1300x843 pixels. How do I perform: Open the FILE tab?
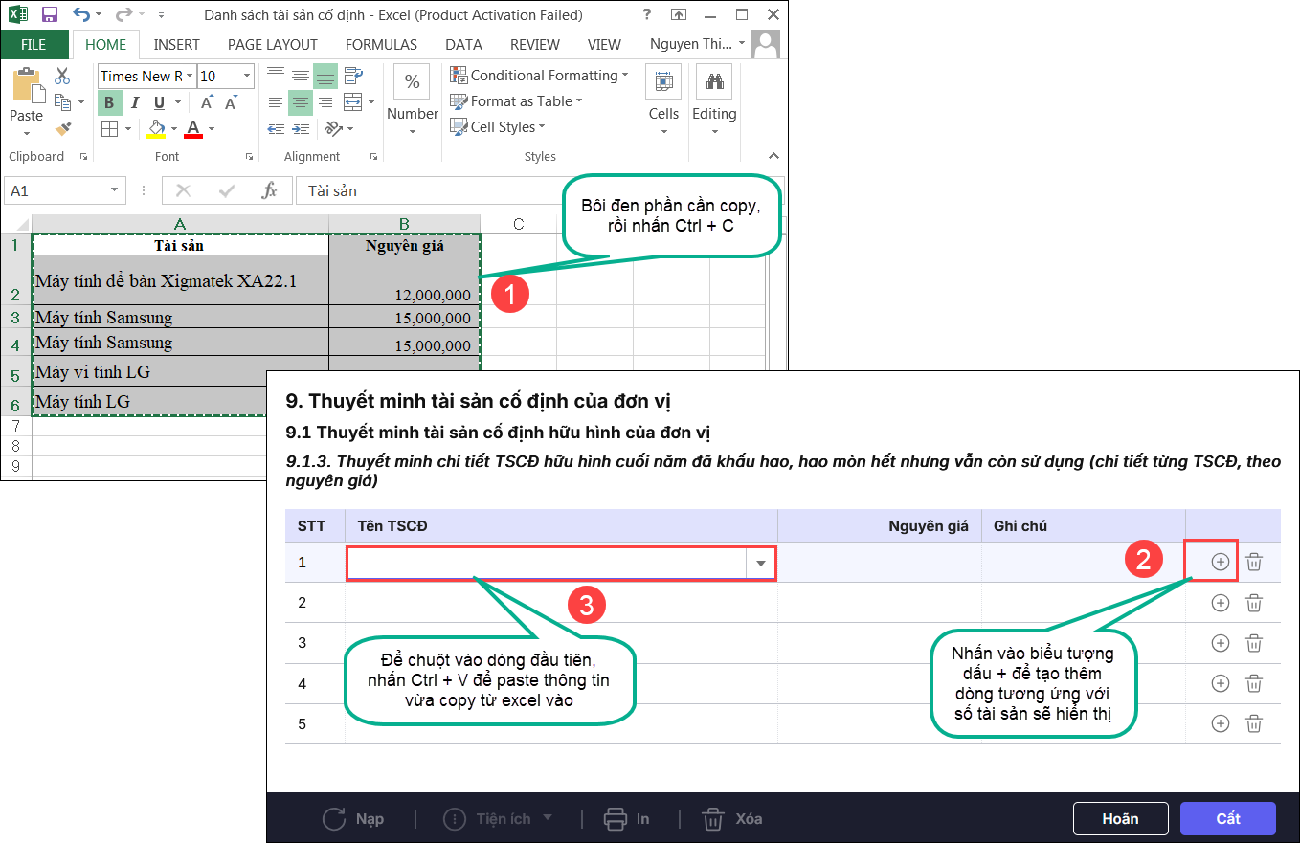click(x=34, y=44)
